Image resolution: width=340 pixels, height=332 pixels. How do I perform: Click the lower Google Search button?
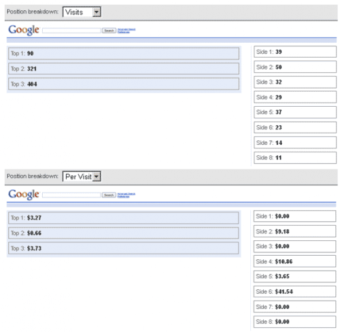(x=109, y=195)
